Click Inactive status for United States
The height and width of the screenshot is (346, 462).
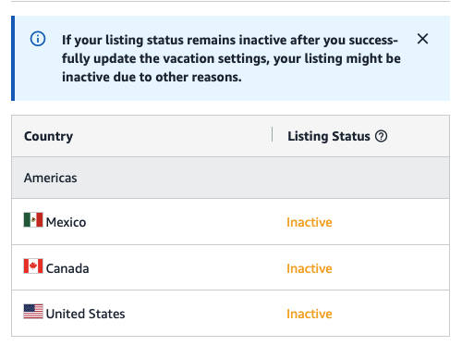pos(310,314)
